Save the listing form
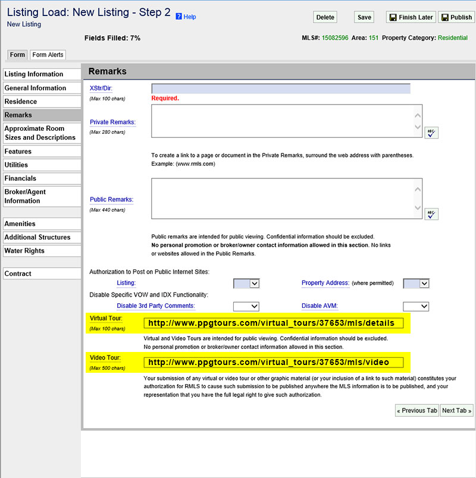 pyautogui.click(x=364, y=17)
